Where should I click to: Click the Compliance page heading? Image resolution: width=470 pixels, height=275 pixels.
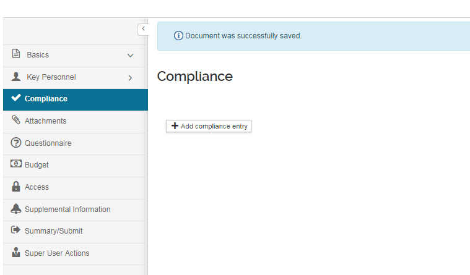point(195,76)
